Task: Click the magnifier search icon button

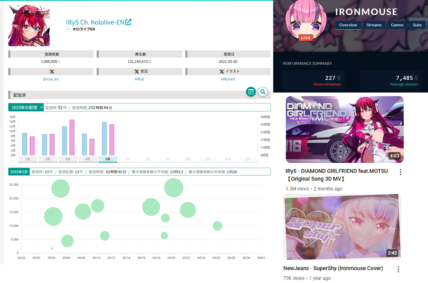Action: (x=263, y=92)
